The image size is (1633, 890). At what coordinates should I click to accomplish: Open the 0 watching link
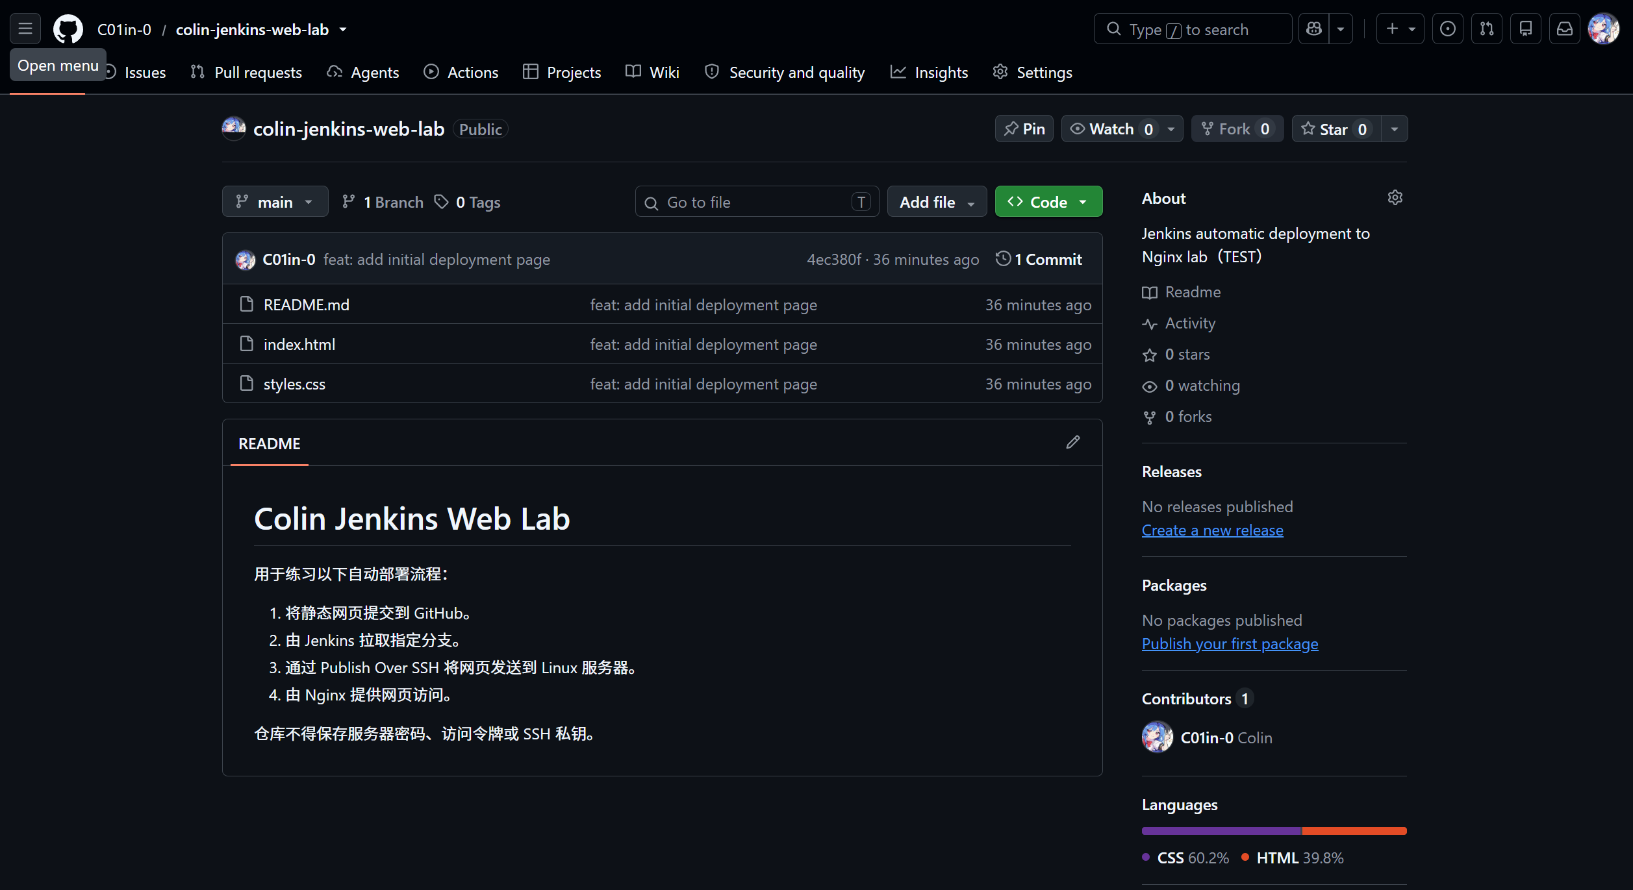tap(1191, 386)
